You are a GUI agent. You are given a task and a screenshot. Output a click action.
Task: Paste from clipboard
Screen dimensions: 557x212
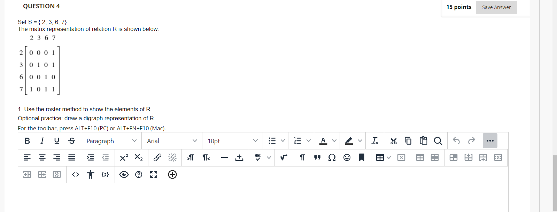click(423, 141)
